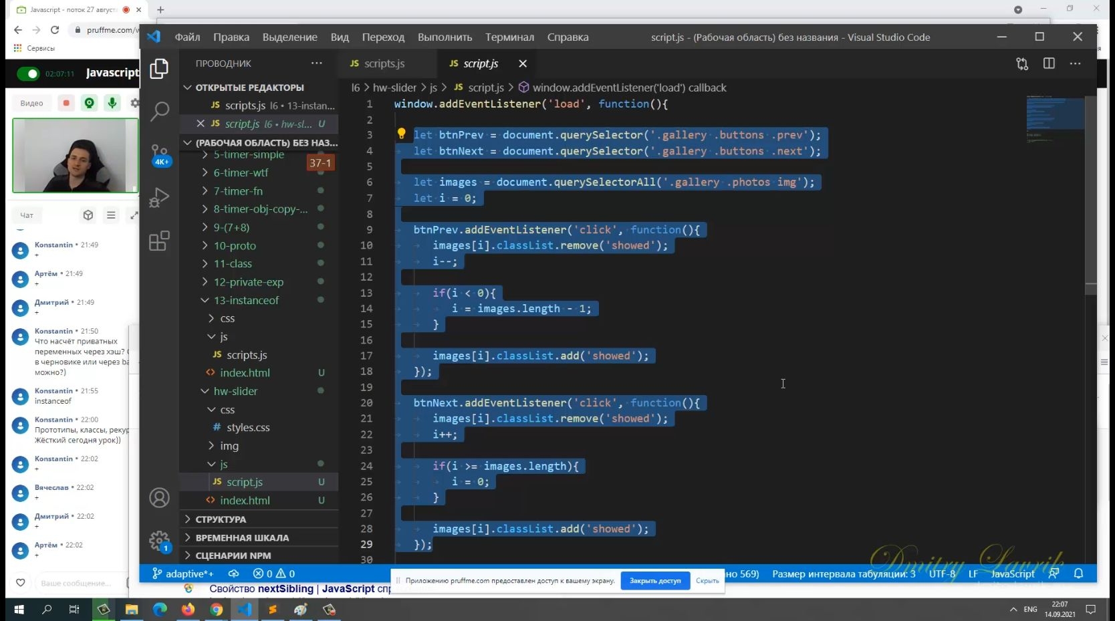Click the green microphone icon in the webinar panel
This screenshot has width=1115, height=621.
pyautogui.click(x=112, y=103)
